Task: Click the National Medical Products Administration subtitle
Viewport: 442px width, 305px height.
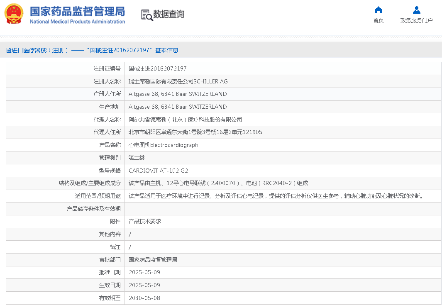Action: point(77,22)
